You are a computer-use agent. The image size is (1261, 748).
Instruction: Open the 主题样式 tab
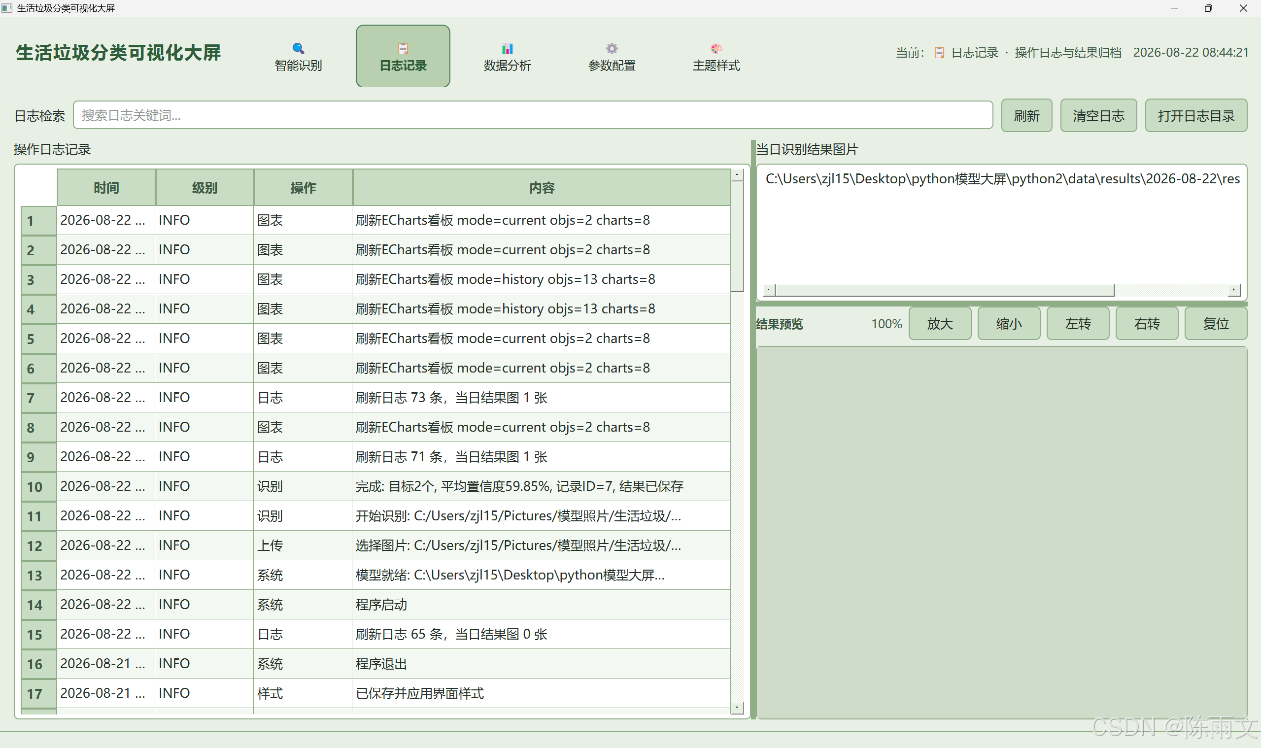716,56
